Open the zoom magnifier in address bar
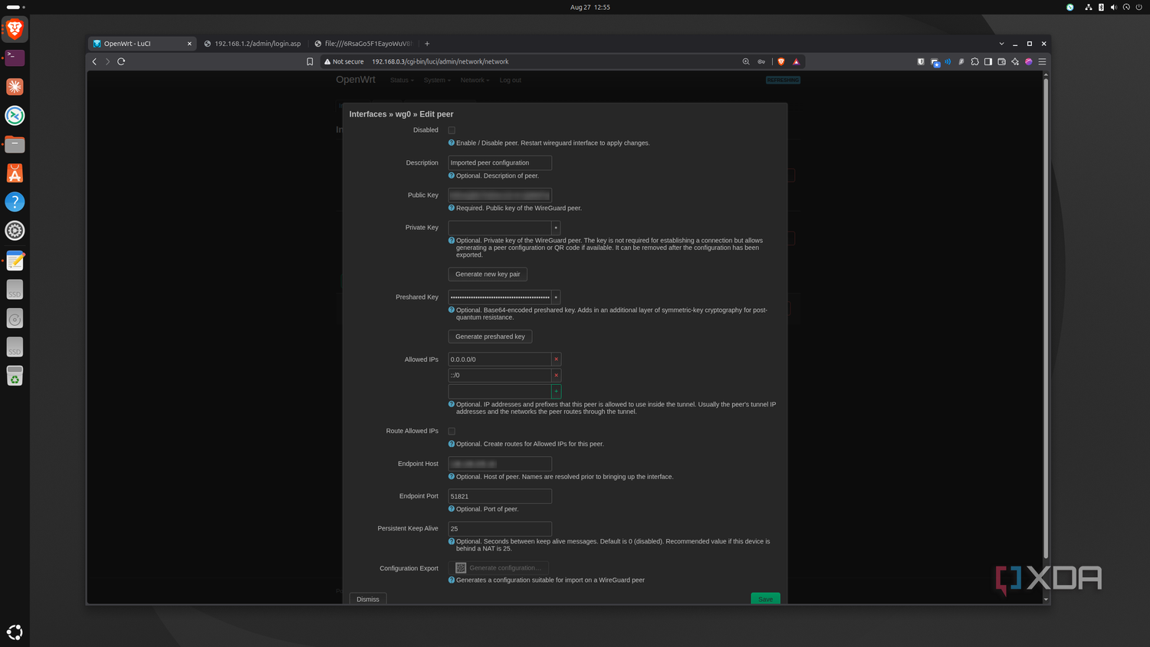 [x=746, y=61]
